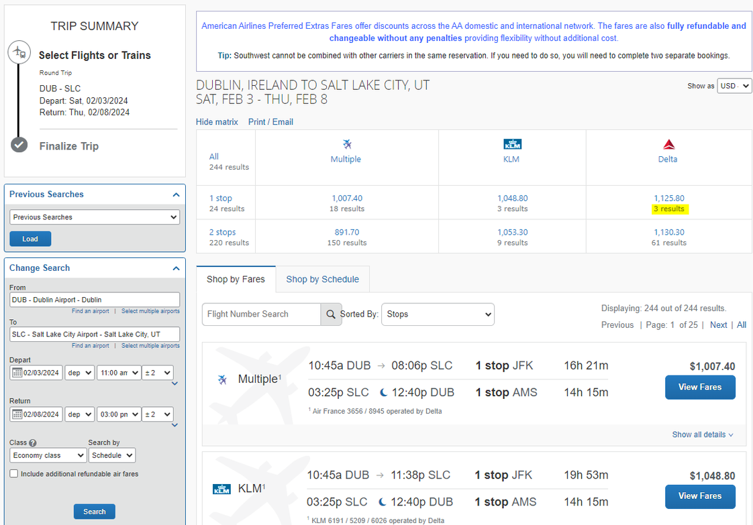Viewport: 753px width, 525px height.
Task: Click View Fares for the $1,007.40 flight
Action: point(700,388)
